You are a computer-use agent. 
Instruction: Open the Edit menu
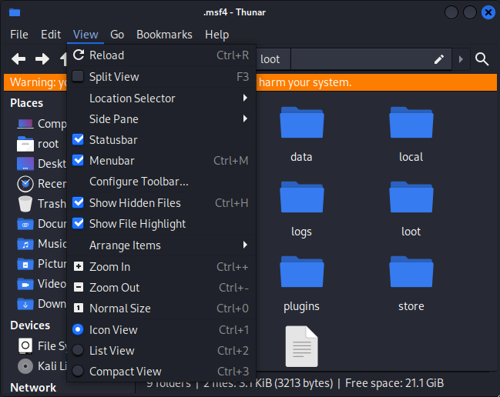51,35
